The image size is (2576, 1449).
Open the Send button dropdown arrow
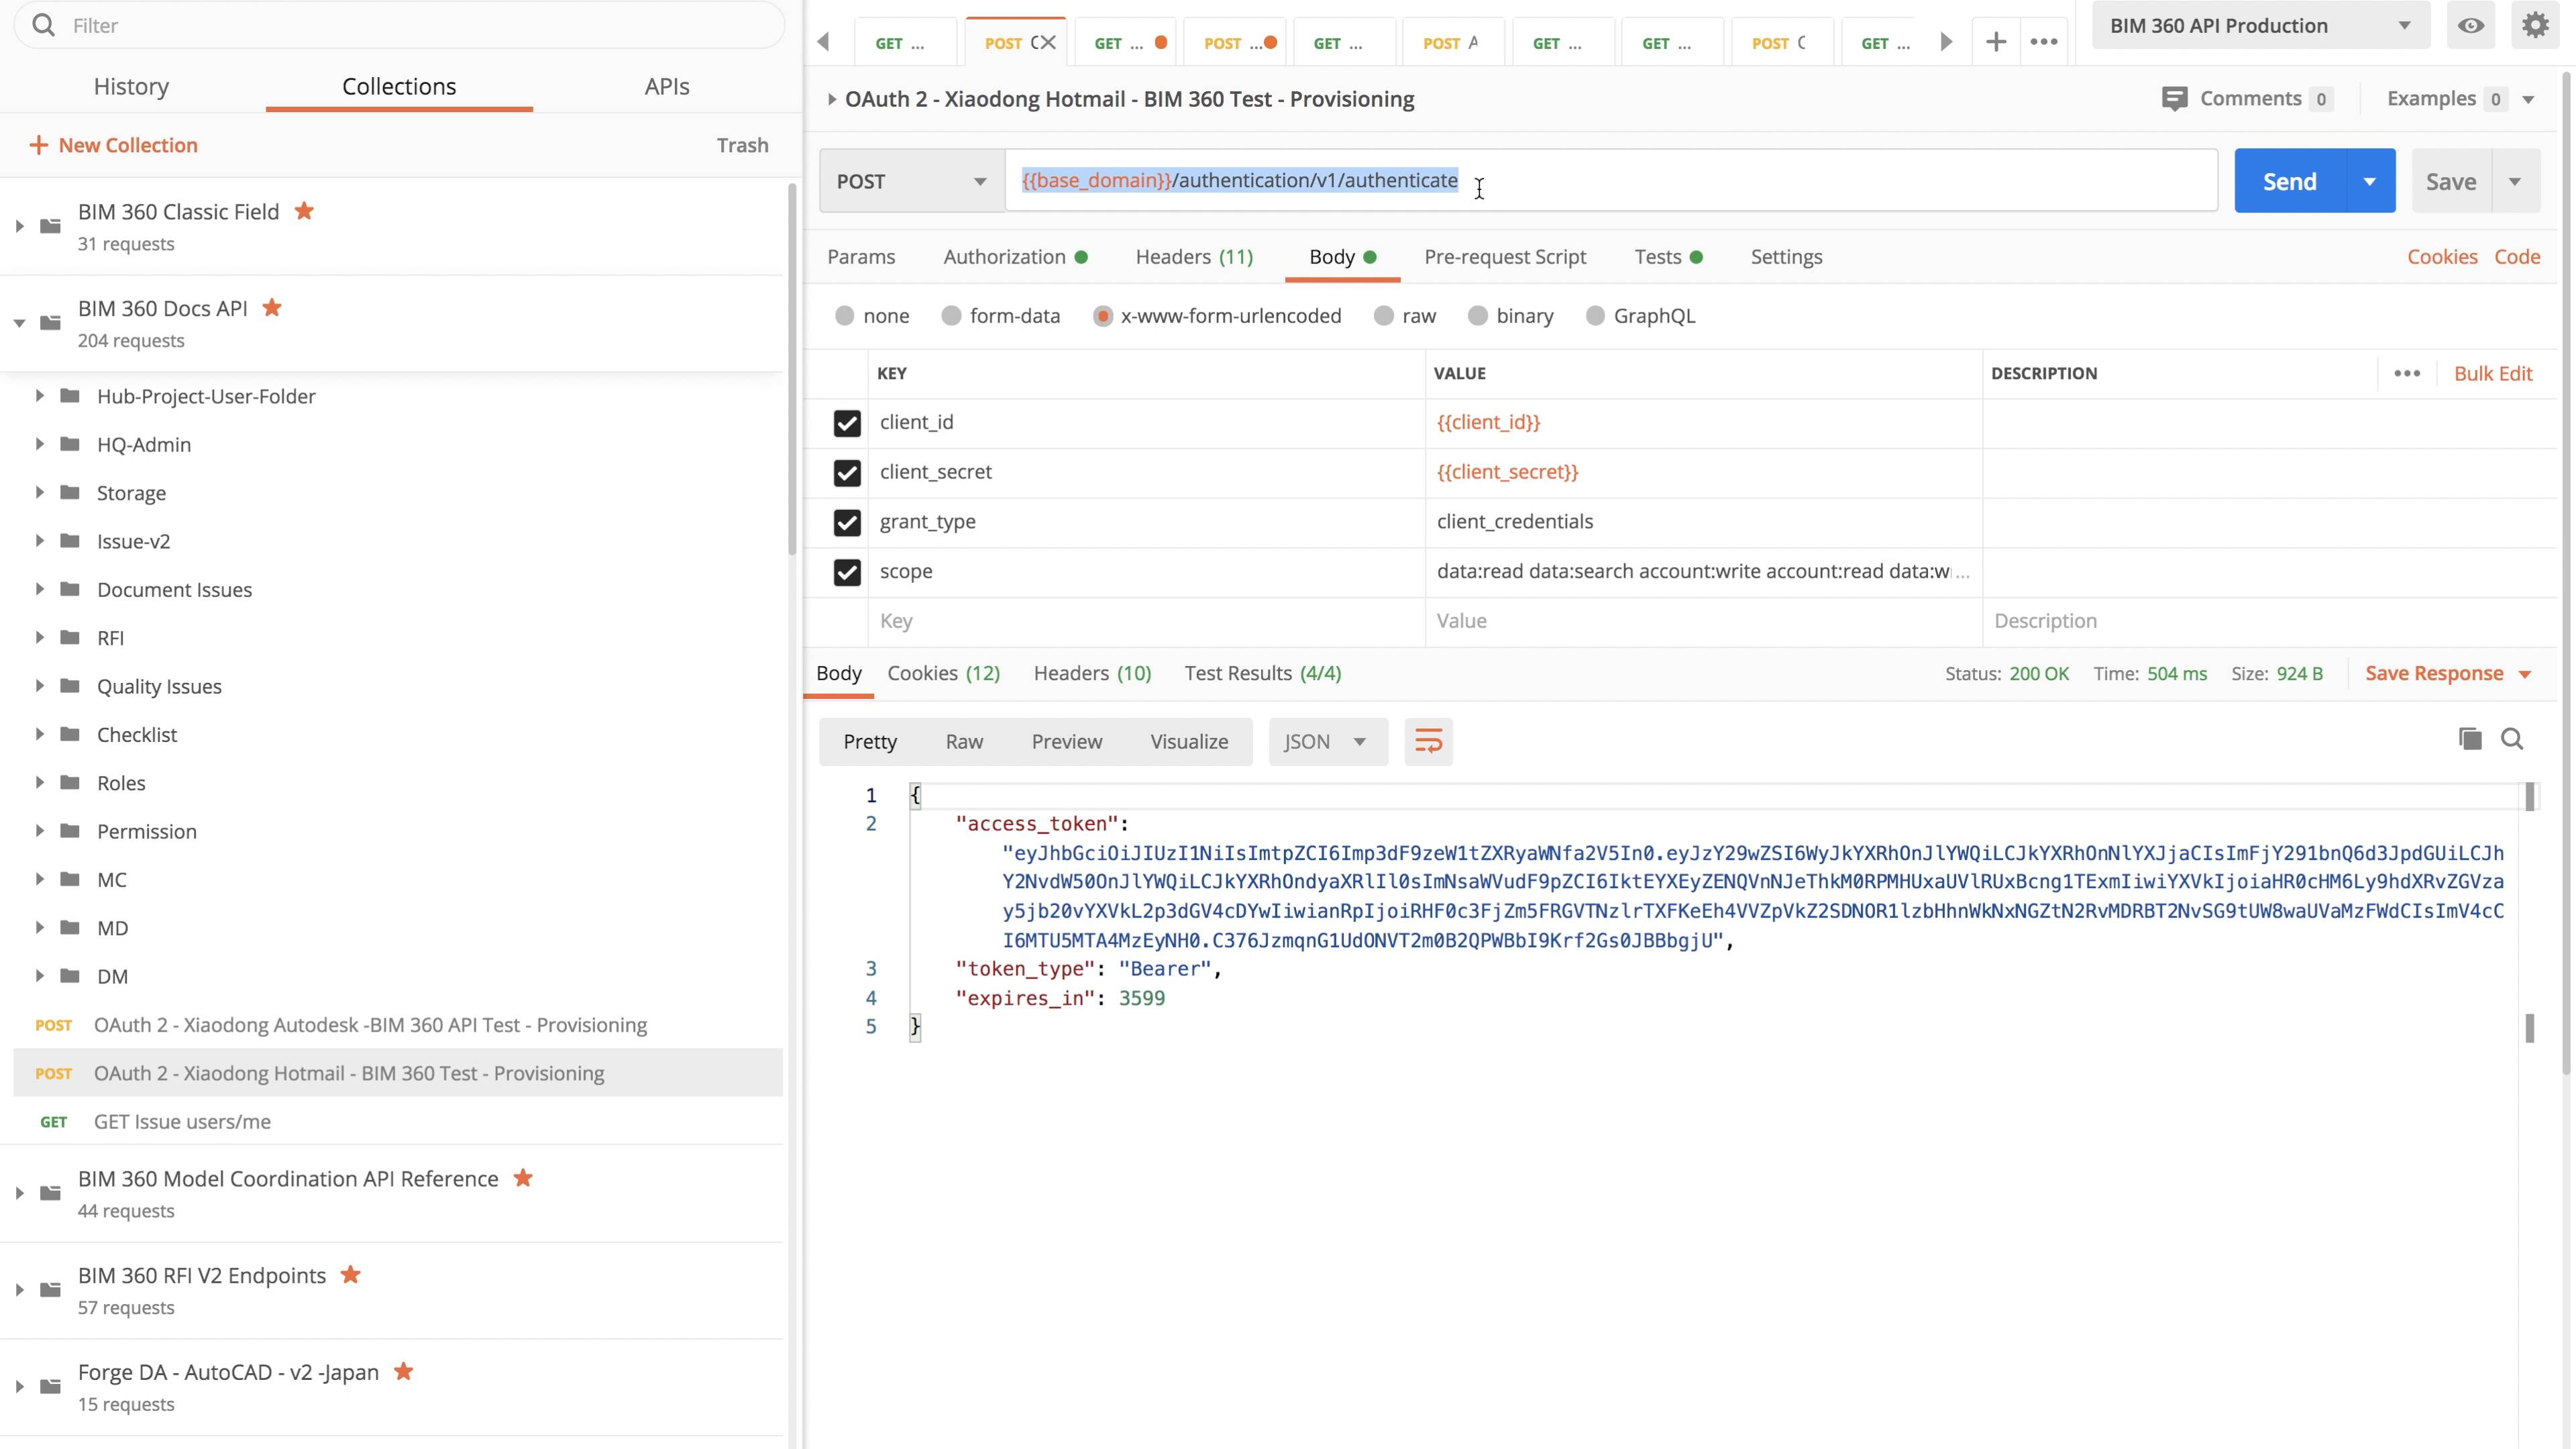click(x=2370, y=181)
